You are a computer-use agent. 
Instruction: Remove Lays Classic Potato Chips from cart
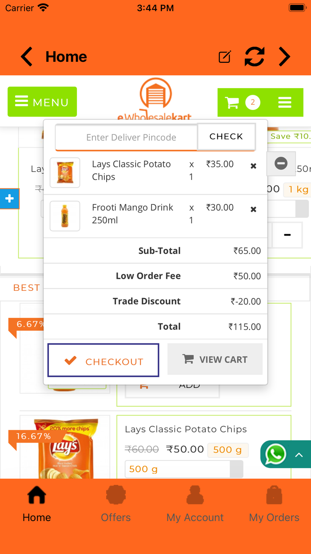pos(253,166)
